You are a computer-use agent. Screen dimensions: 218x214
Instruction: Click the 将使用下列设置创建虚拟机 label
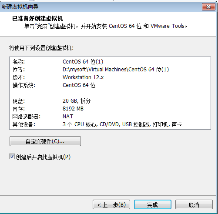pyautogui.click(x=41, y=48)
